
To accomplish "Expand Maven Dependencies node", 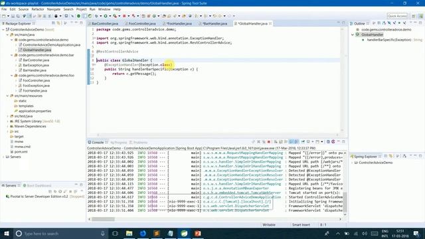I will (7, 126).
